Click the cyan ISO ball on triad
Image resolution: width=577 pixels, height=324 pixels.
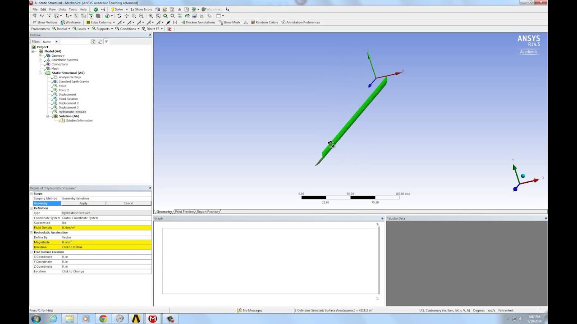pyautogui.click(x=523, y=176)
